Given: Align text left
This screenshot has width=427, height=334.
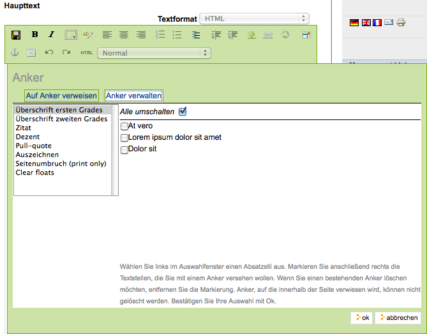Looking at the screenshot, I should pyautogui.click(x=107, y=34).
